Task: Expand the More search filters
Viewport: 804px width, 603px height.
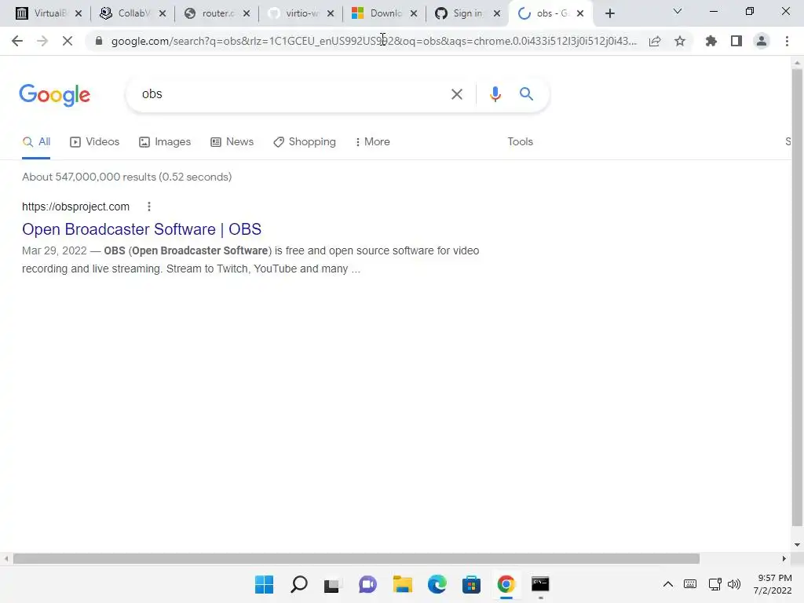Action: (372, 142)
